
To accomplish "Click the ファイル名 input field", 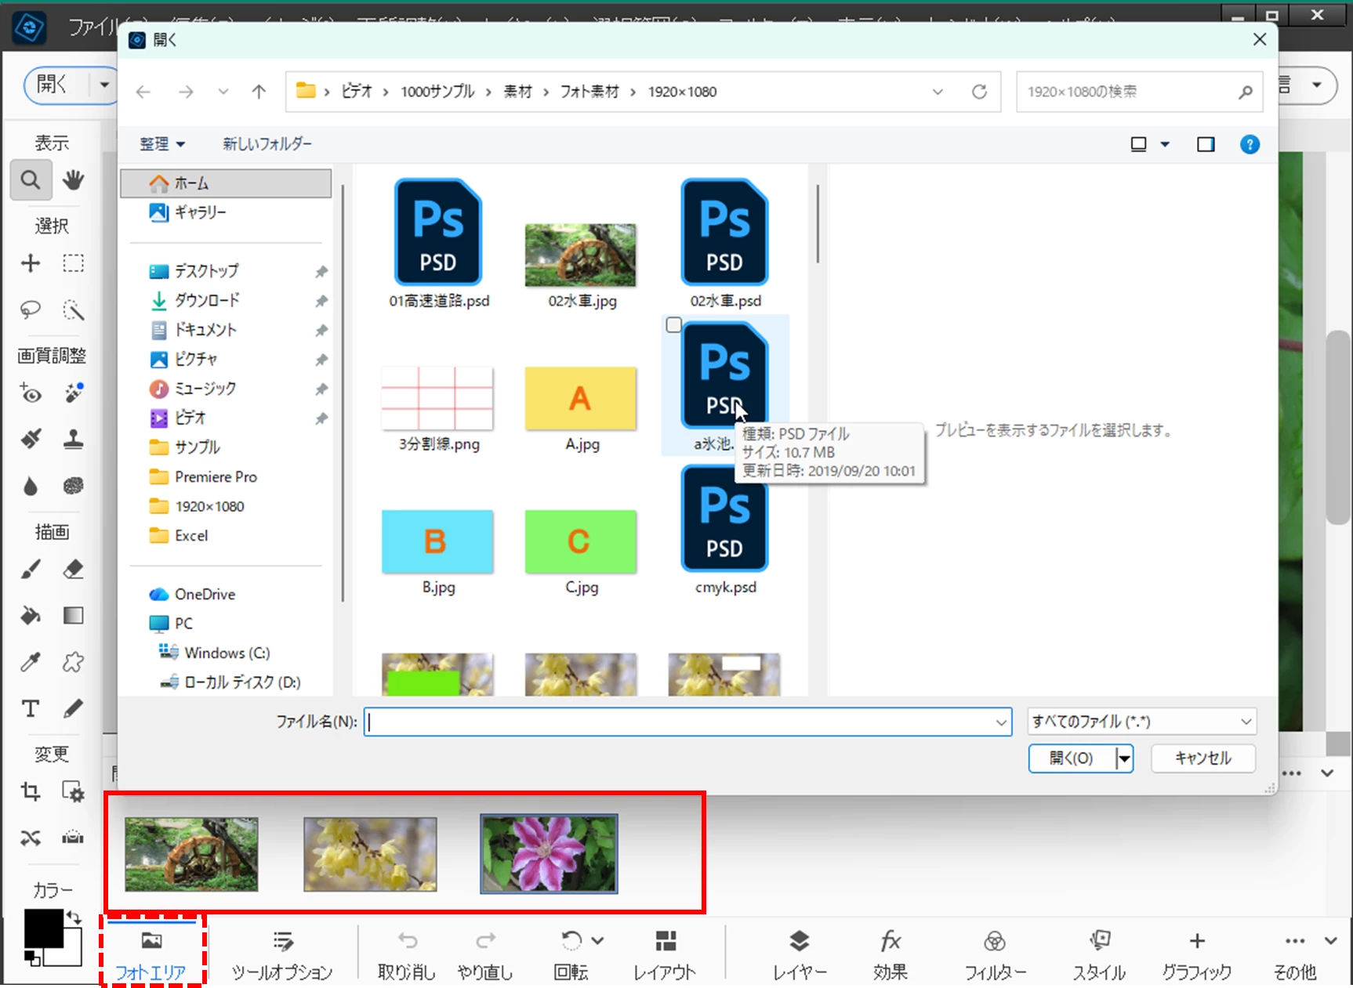I will click(x=679, y=722).
